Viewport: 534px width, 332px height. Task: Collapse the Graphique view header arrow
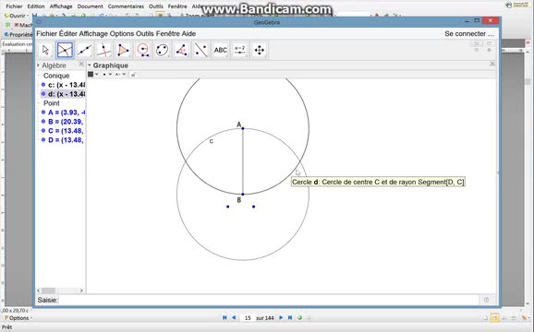(90, 65)
